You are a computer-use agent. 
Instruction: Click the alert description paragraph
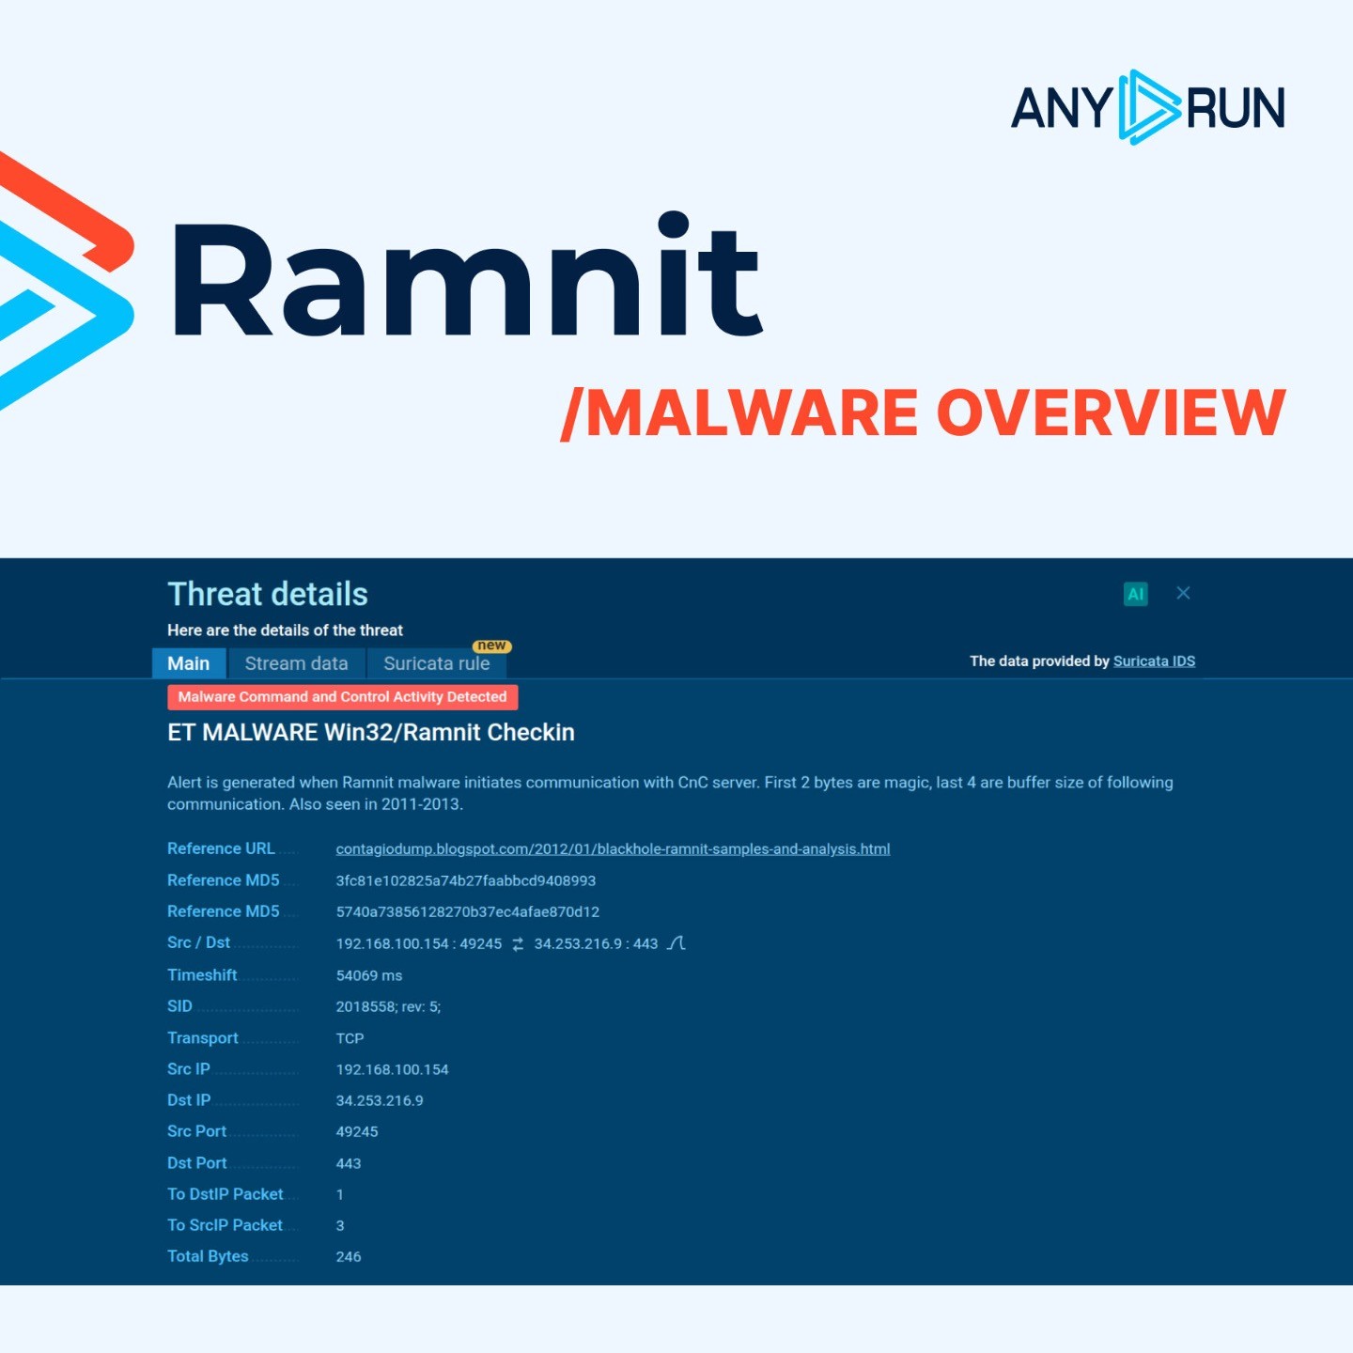(670, 793)
